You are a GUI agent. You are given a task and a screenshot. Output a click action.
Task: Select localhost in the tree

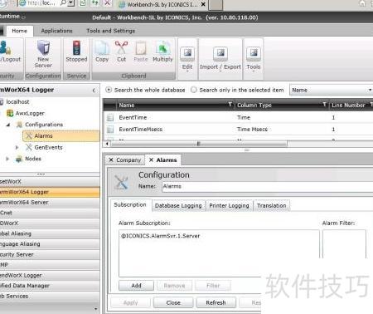(17, 102)
